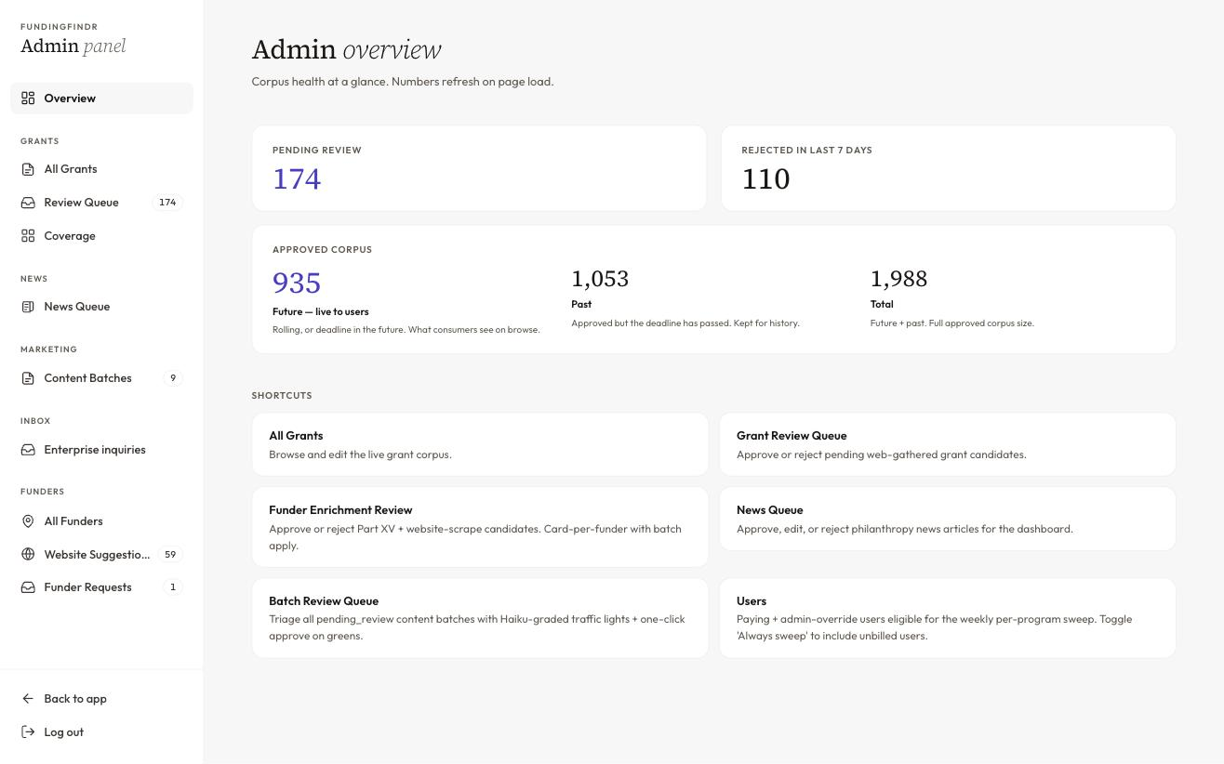Open the Grant Review Queue shortcut card
The height and width of the screenshot is (764, 1224).
click(x=948, y=444)
